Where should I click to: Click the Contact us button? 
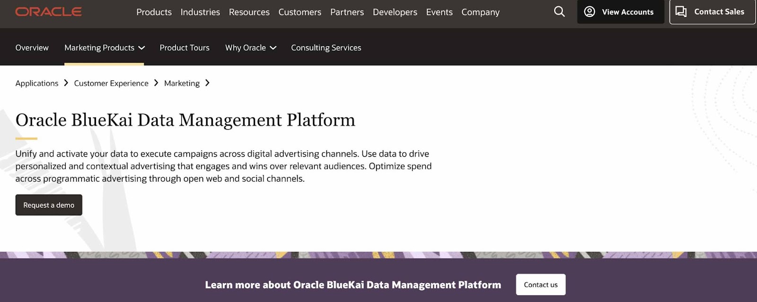pos(541,284)
